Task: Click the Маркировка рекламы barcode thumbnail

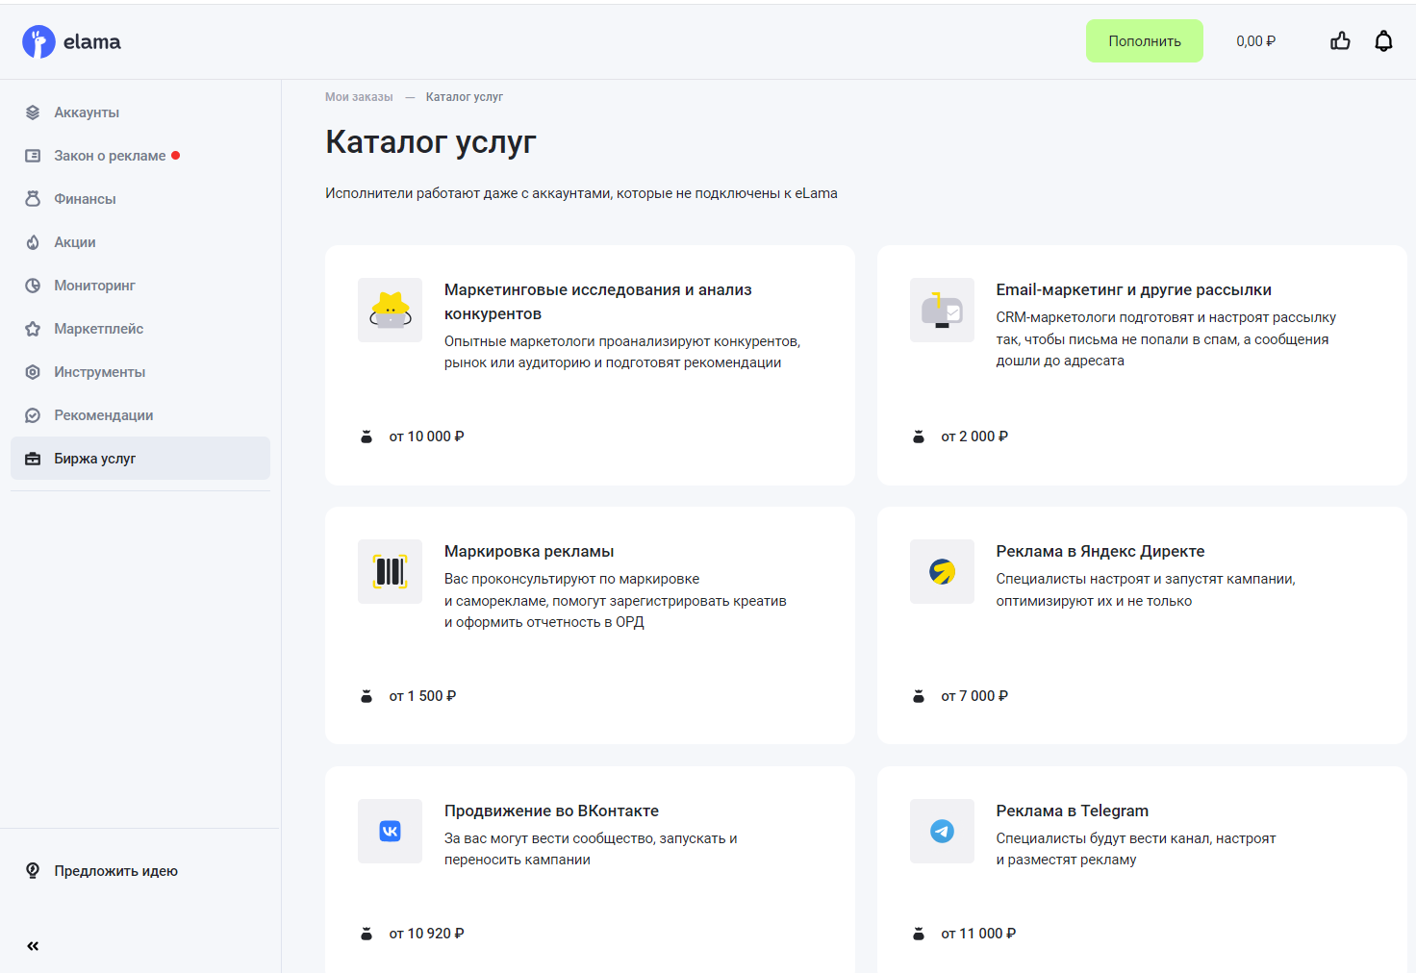Action: (x=390, y=571)
